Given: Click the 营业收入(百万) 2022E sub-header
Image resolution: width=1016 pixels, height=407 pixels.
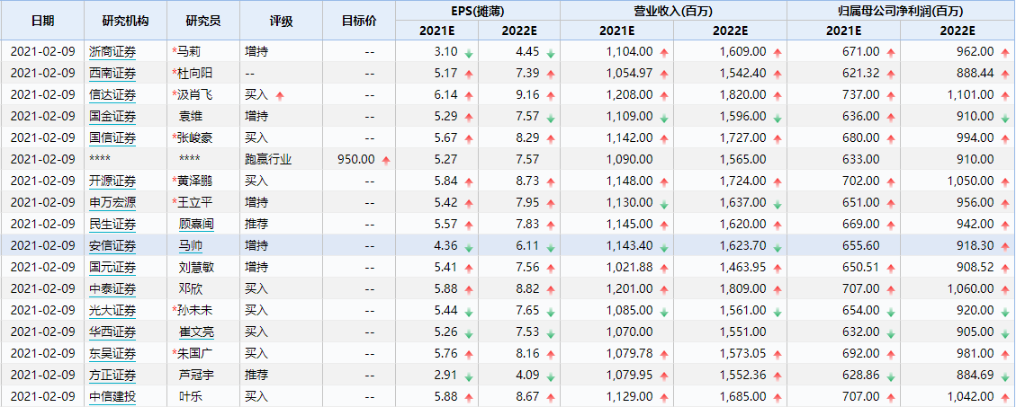Looking at the screenshot, I should 730,31.
